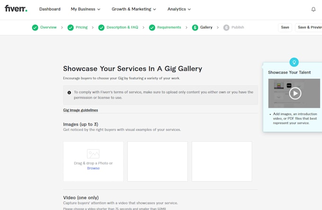This screenshot has width=322, height=210.
Task: Open the notifications bell
Action: click(x=313, y=9)
